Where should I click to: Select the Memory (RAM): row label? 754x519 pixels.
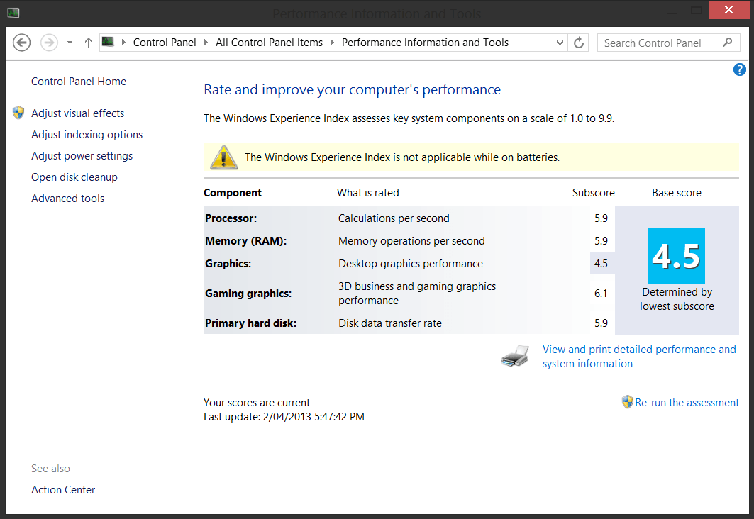[245, 241]
